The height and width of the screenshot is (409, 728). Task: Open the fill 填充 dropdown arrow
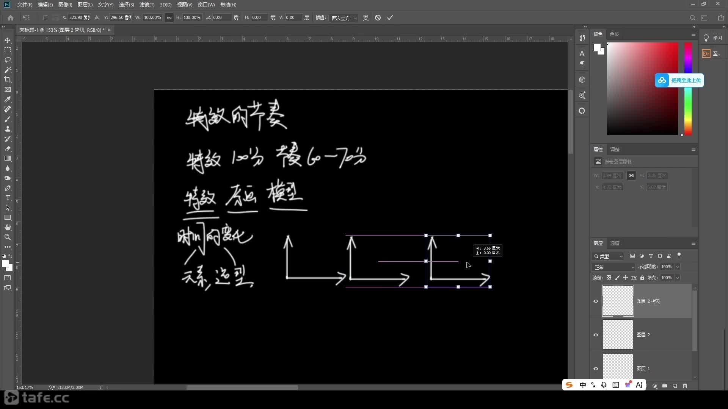point(678,278)
